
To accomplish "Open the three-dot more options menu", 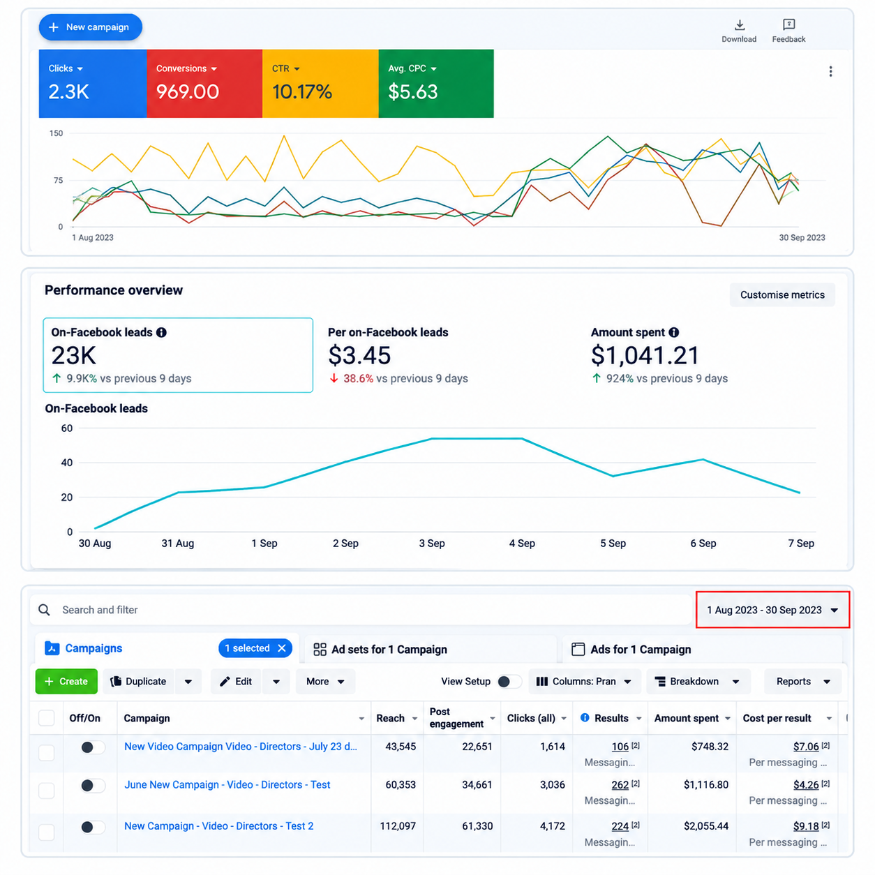I will click(x=830, y=71).
